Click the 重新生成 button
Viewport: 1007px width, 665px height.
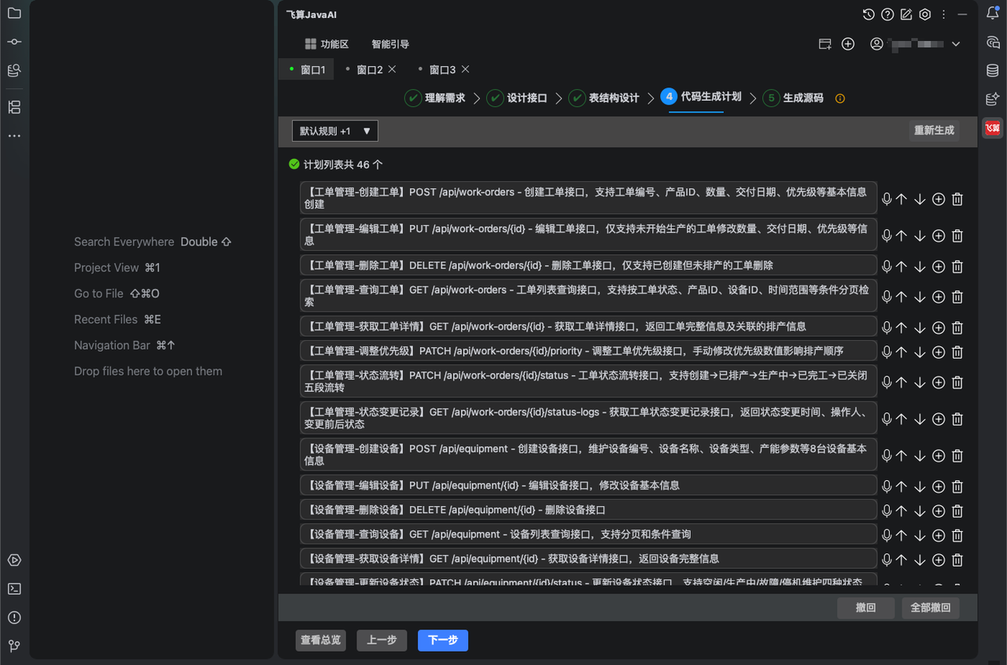934,131
